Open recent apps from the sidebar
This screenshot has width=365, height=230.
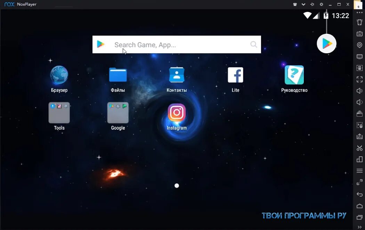(359, 217)
